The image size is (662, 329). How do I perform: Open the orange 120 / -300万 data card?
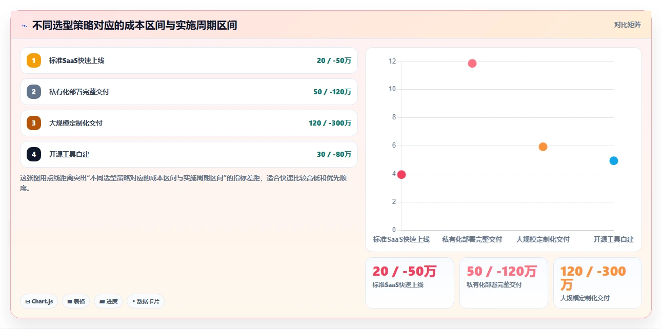(597, 283)
